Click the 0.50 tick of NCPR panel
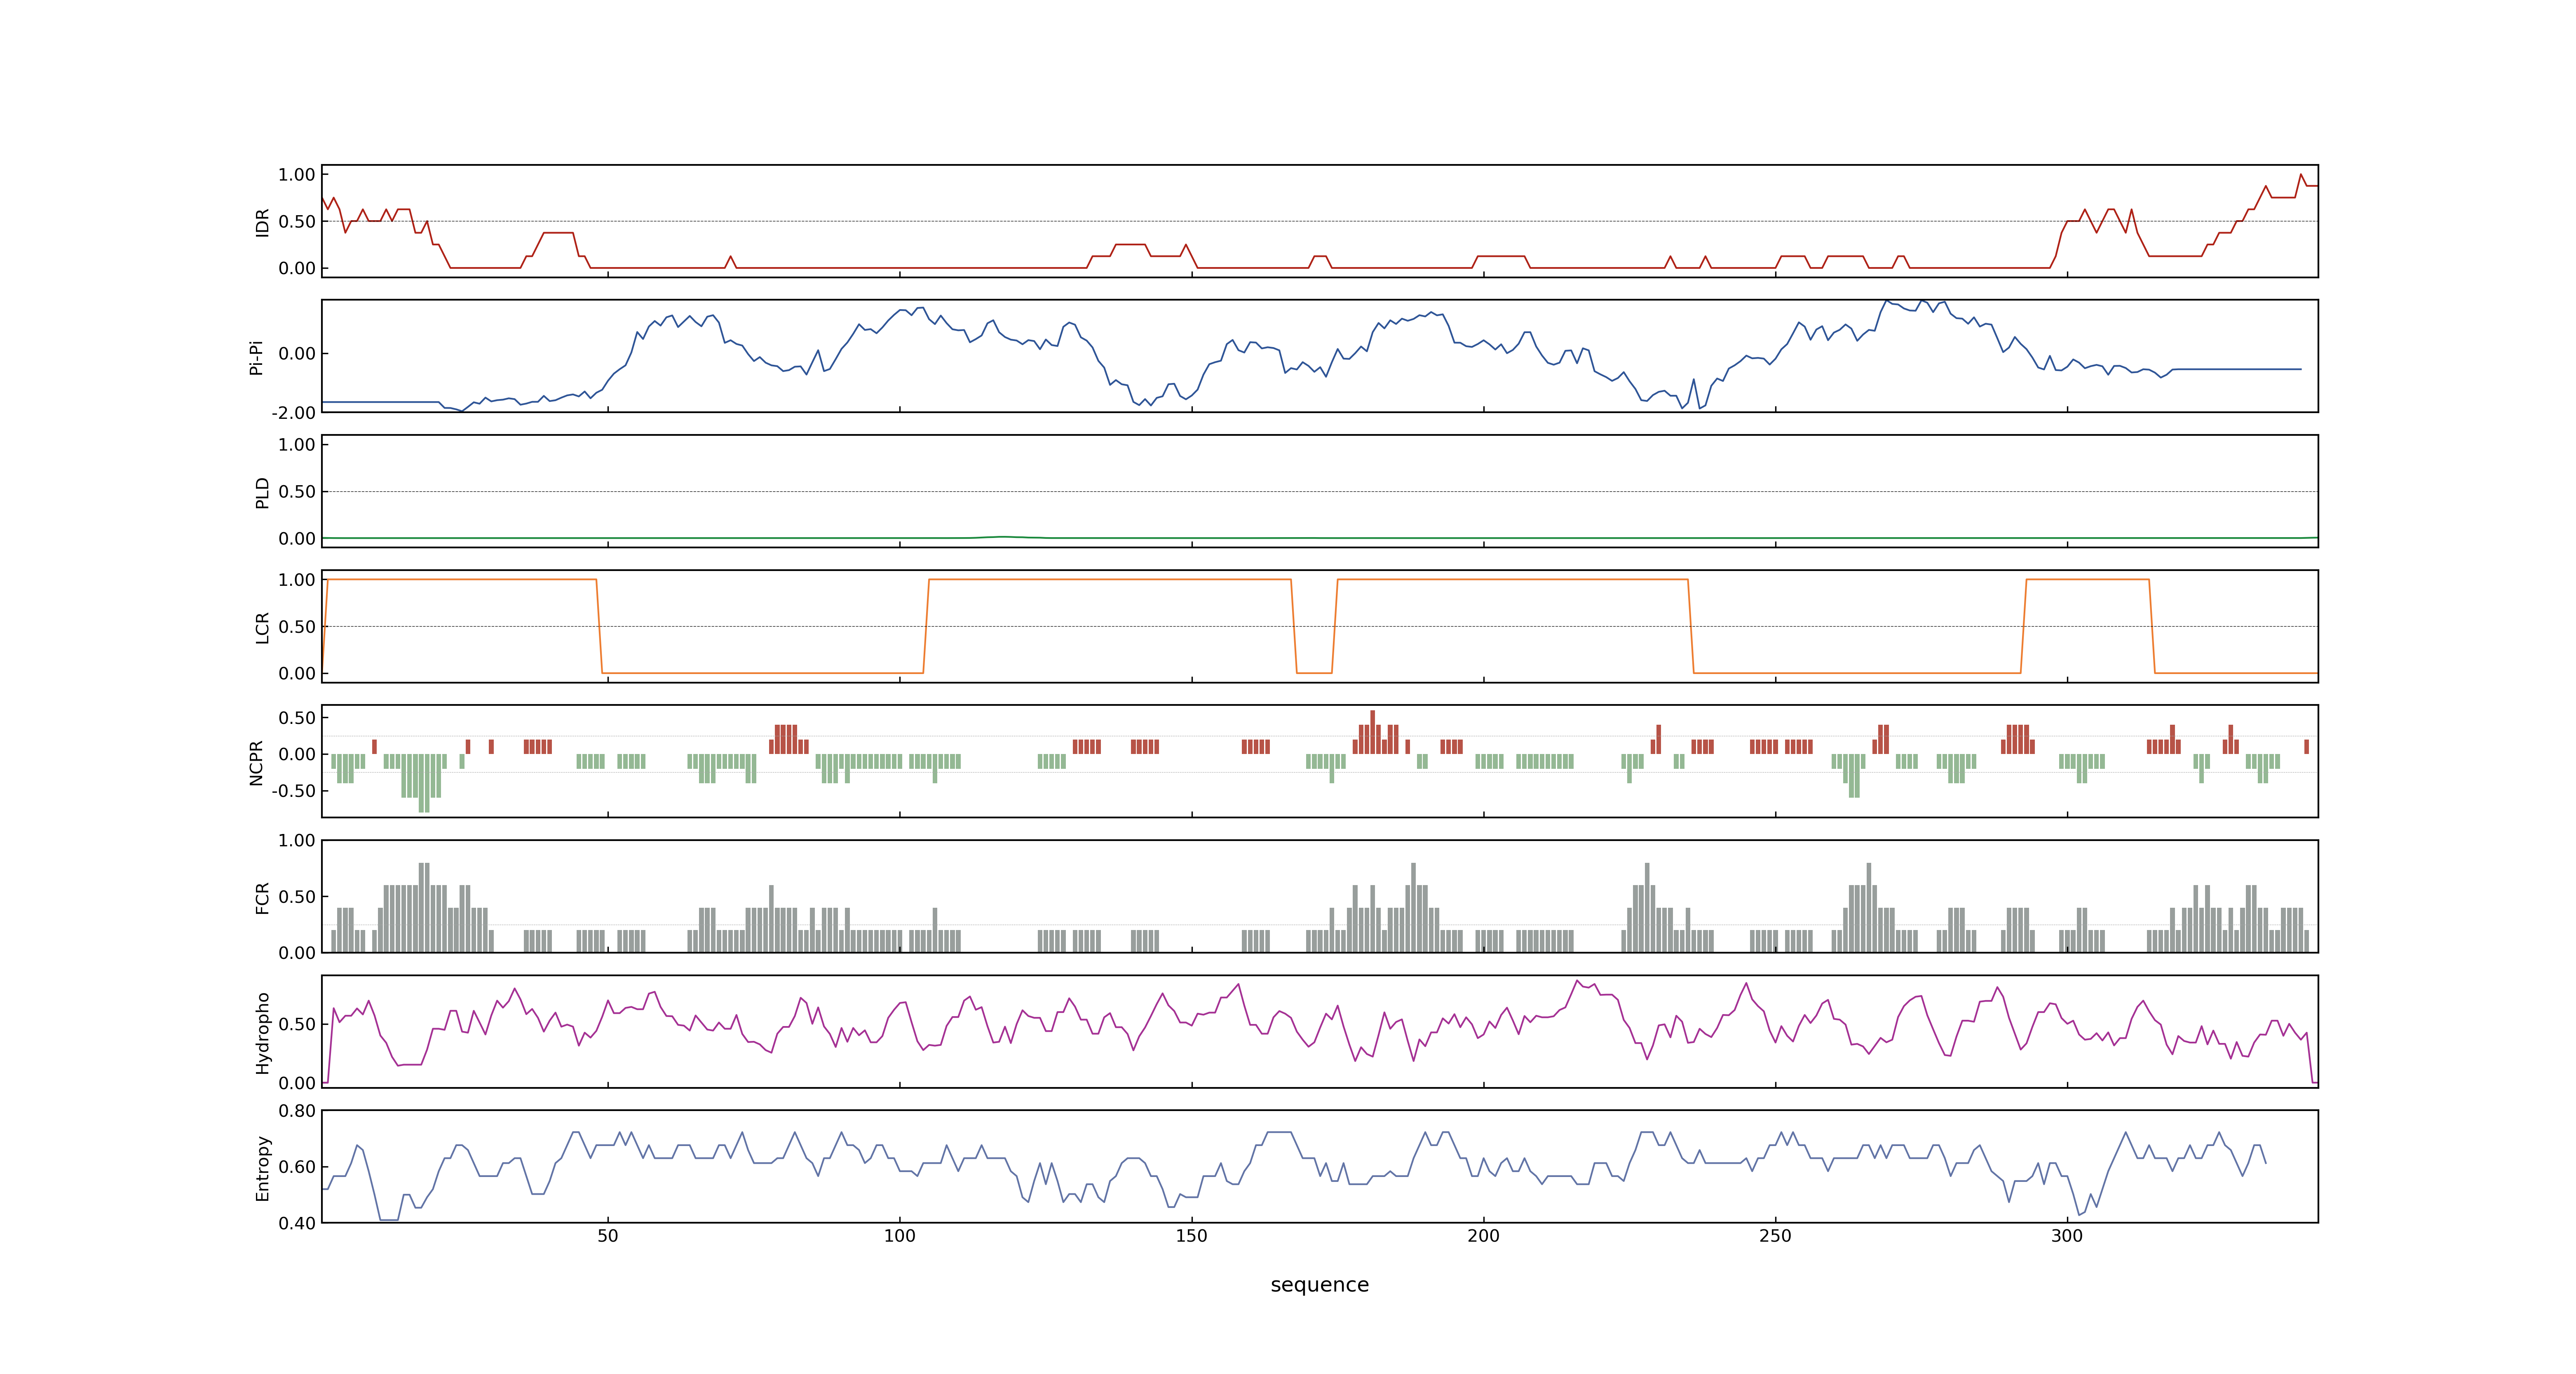The height and width of the screenshot is (1374, 2576). [297, 718]
